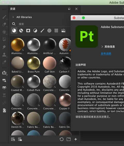Toggle the list view with folder icon

pyautogui.click(x=20, y=139)
